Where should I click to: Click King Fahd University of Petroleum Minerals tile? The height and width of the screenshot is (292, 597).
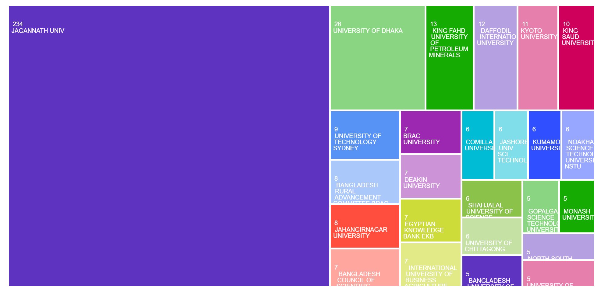click(449, 58)
